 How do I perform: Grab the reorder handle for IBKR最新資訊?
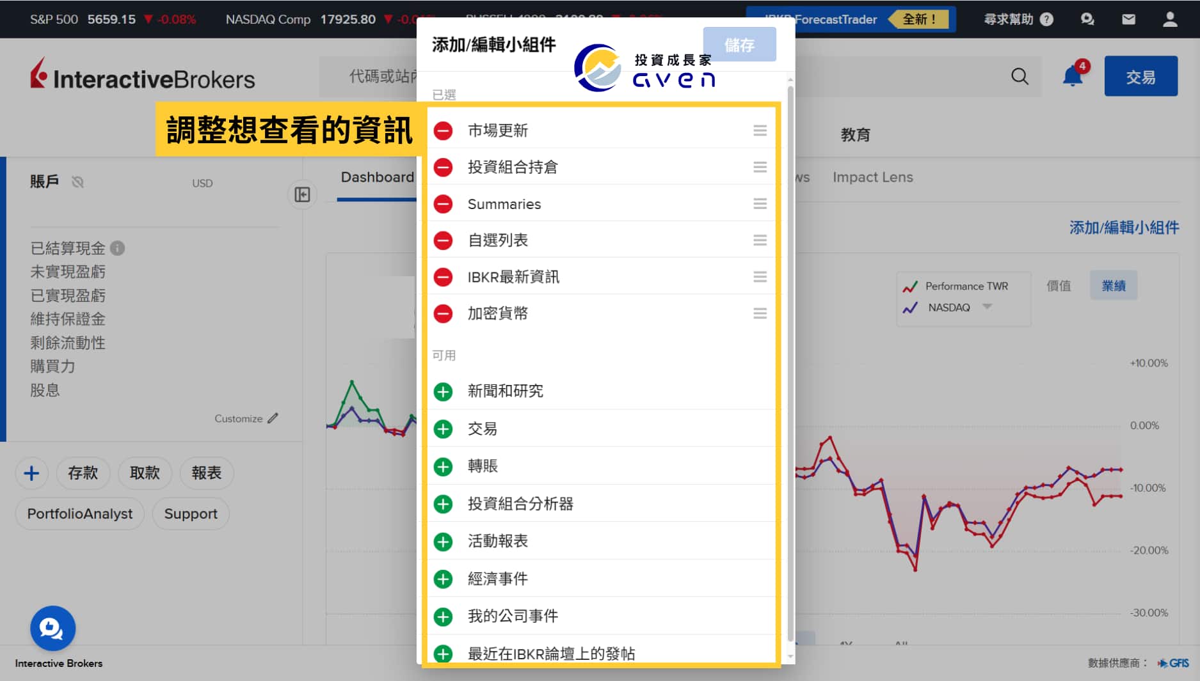760,277
